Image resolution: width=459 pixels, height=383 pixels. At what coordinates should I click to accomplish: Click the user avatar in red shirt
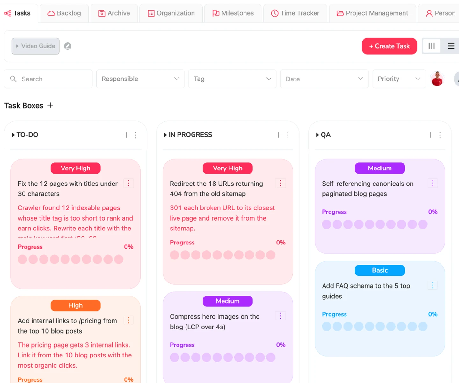tap(437, 79)
